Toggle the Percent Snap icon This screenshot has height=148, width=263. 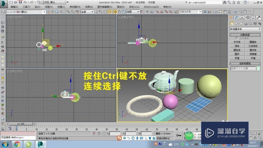click(x=166, y=12)
